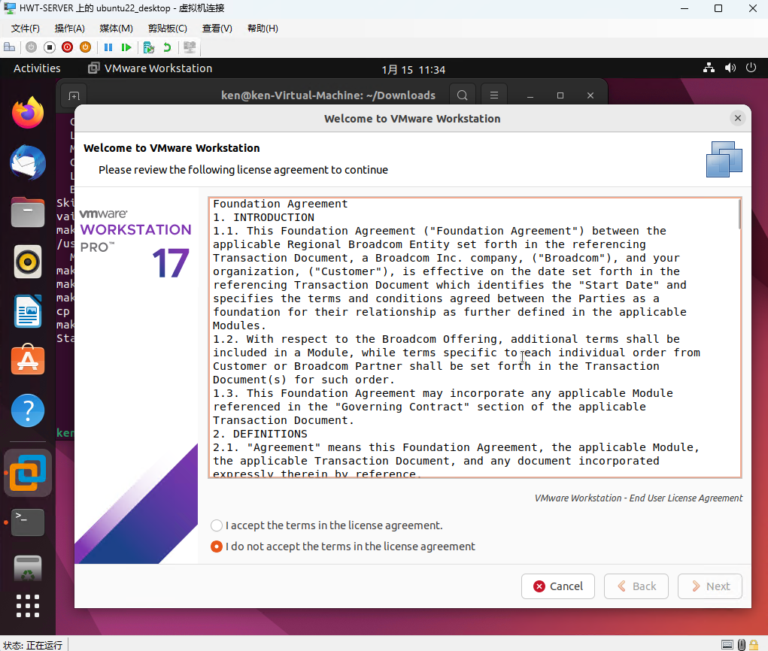Launch Firefox from the dock
Image resolution: width=768 pixels, height=651 pixels.
(x=28, y=113)
